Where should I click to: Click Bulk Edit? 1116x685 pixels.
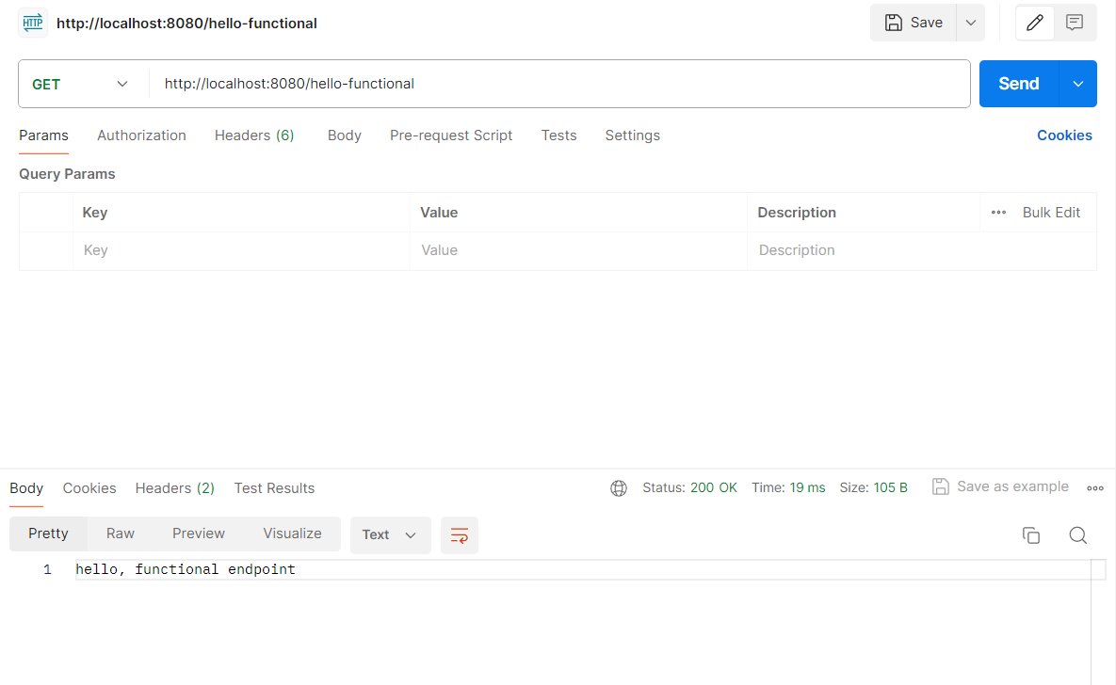pyautogui.click(x=1051, y=212)
